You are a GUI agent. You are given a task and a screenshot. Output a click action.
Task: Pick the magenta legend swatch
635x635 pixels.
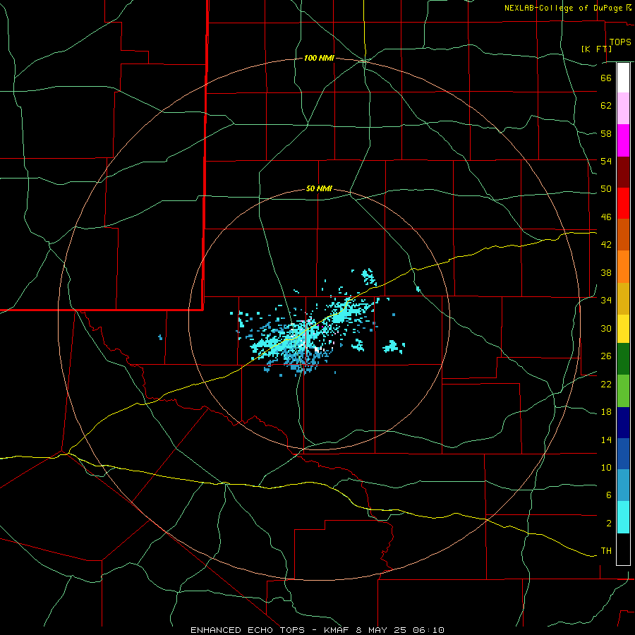pos(623,140)
